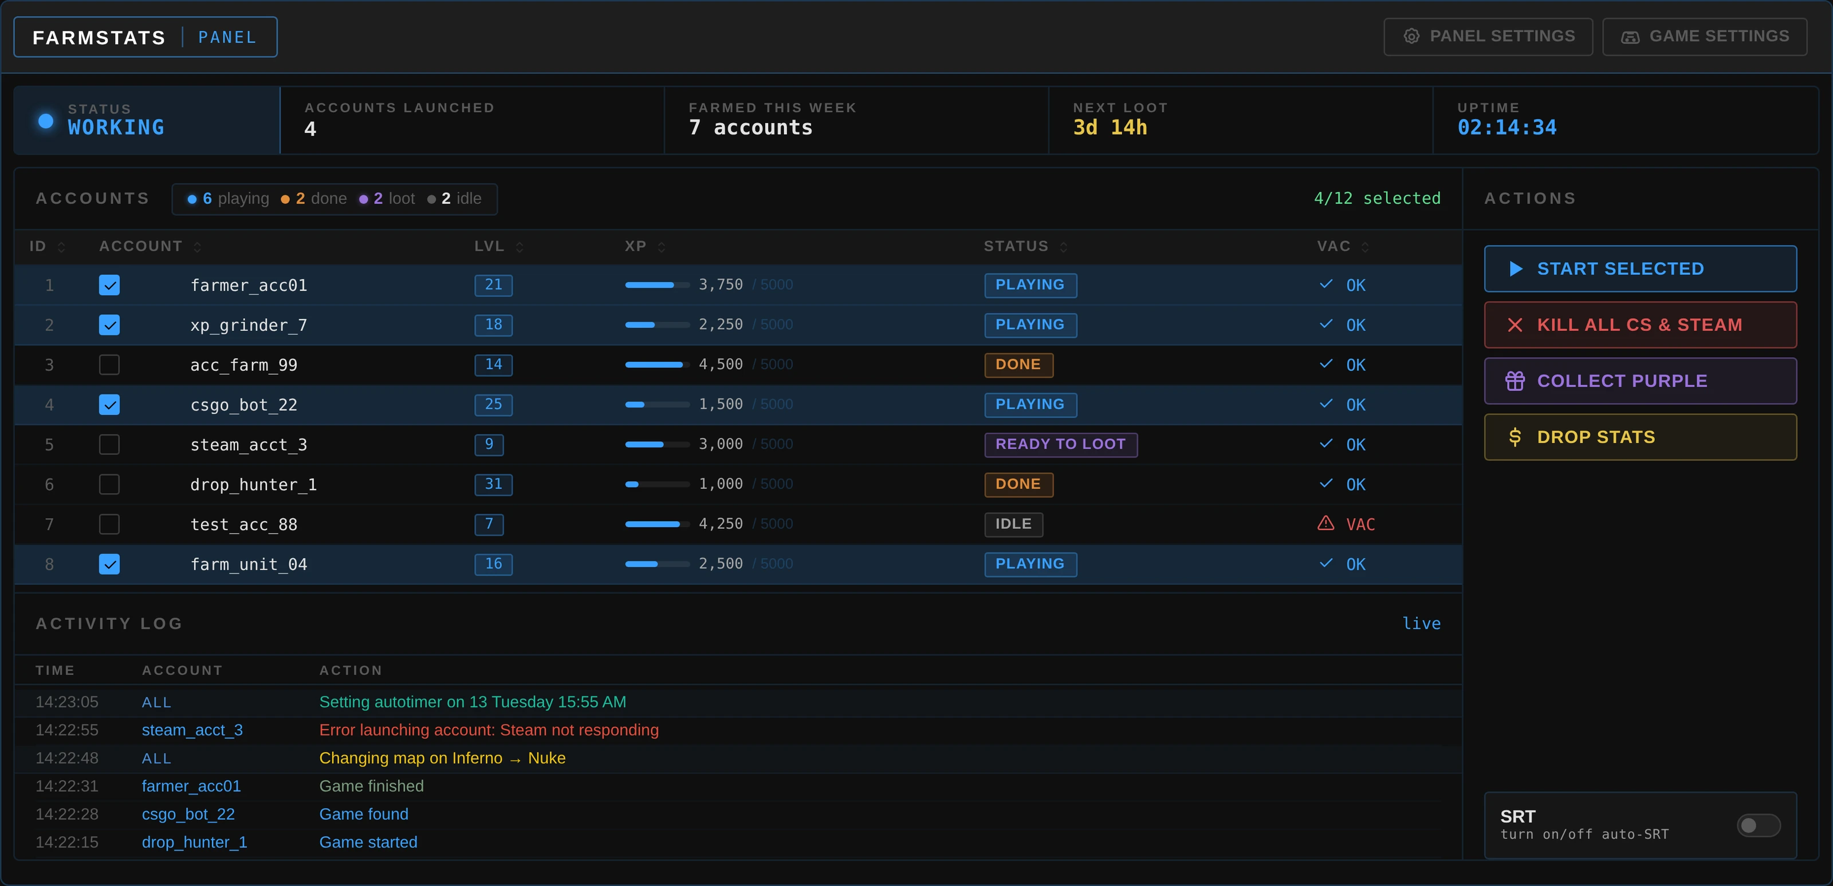This screenshot has height=886, width=1833.
Task: Click the XP progress bar for drop_hunter_1
Action: point(657,484)
